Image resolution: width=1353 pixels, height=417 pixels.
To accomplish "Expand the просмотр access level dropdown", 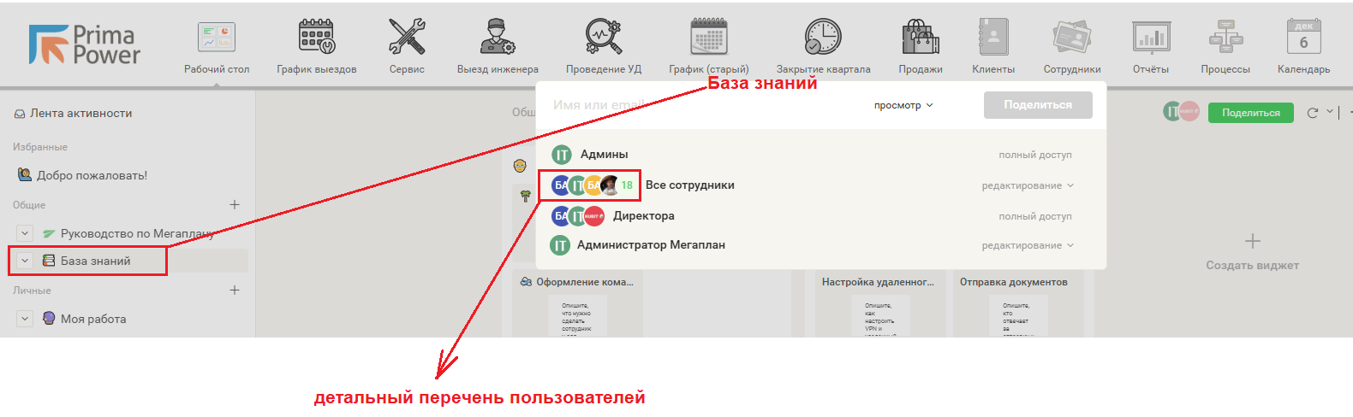I will tap(903, 105).
